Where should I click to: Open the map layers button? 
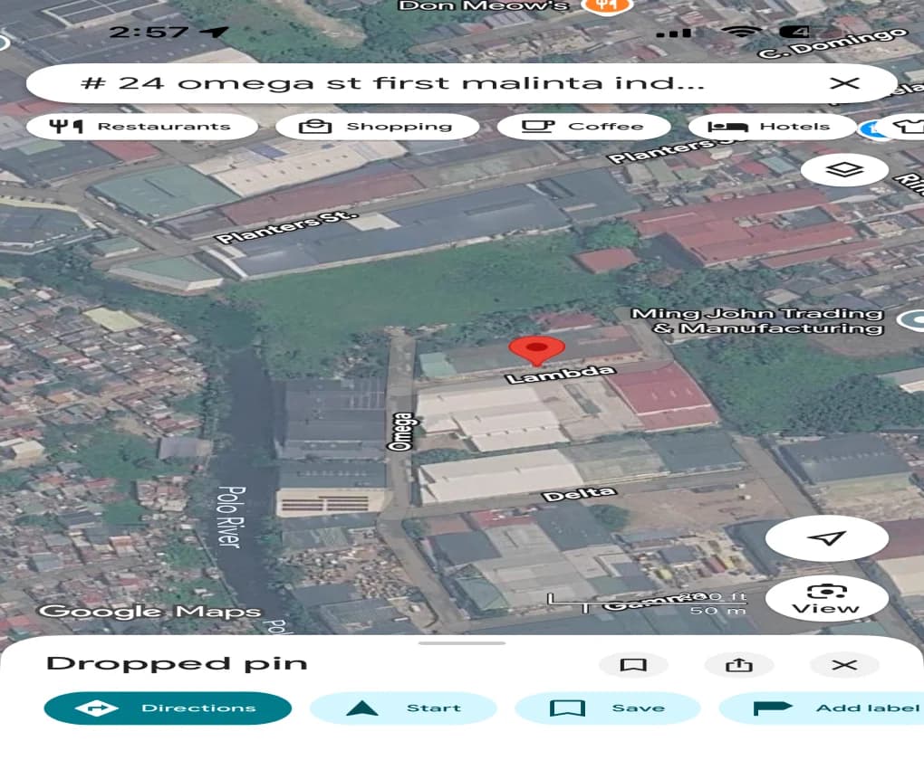pyautogui.click(x=844, y=169)
